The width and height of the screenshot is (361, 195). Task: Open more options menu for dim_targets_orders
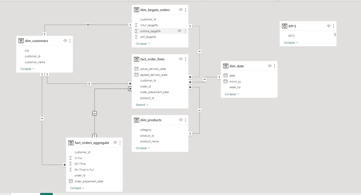click(185, 10)
